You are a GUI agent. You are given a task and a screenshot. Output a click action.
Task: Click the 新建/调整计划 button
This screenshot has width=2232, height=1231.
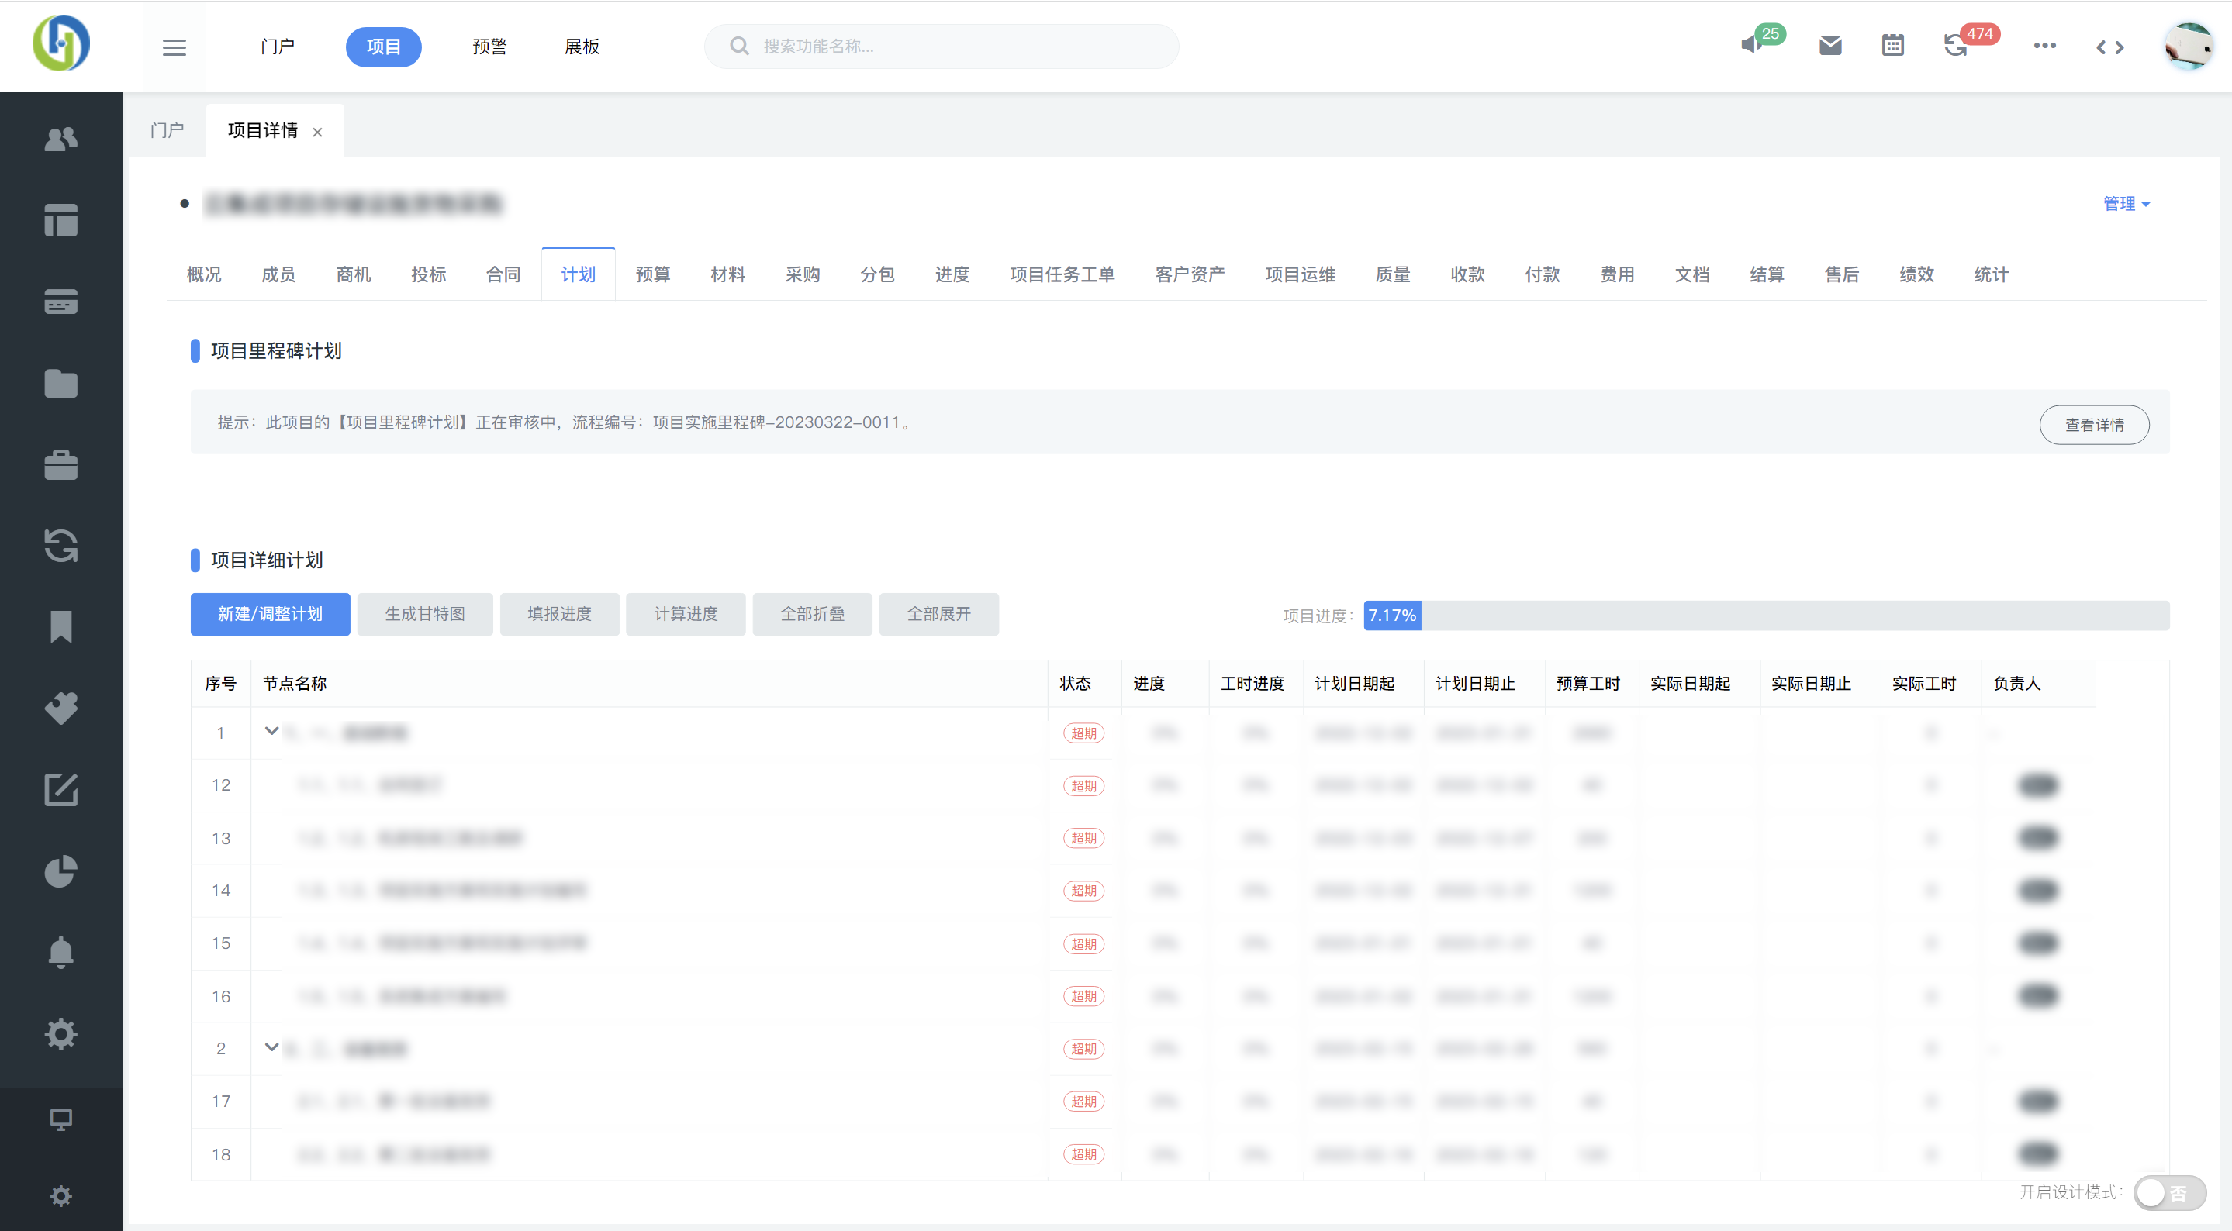click(271, 614)
